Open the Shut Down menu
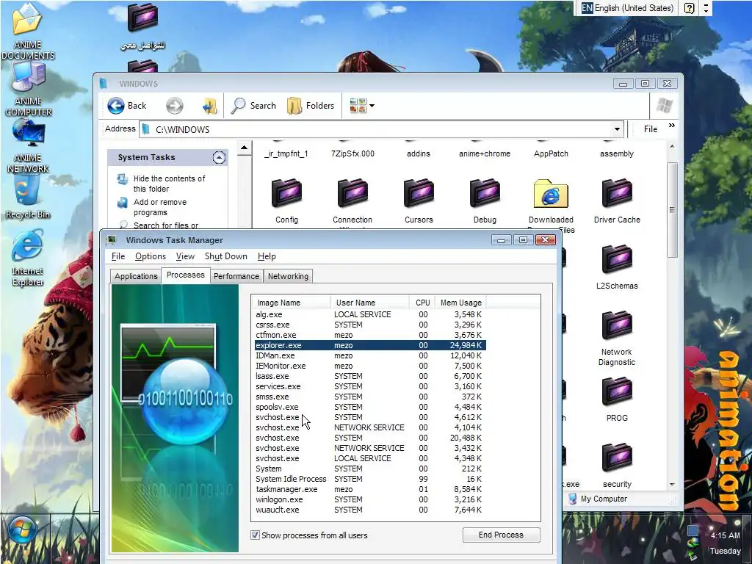Image resolution: width=752 pixels, height=564 pixels. click(x=226, y=256)
